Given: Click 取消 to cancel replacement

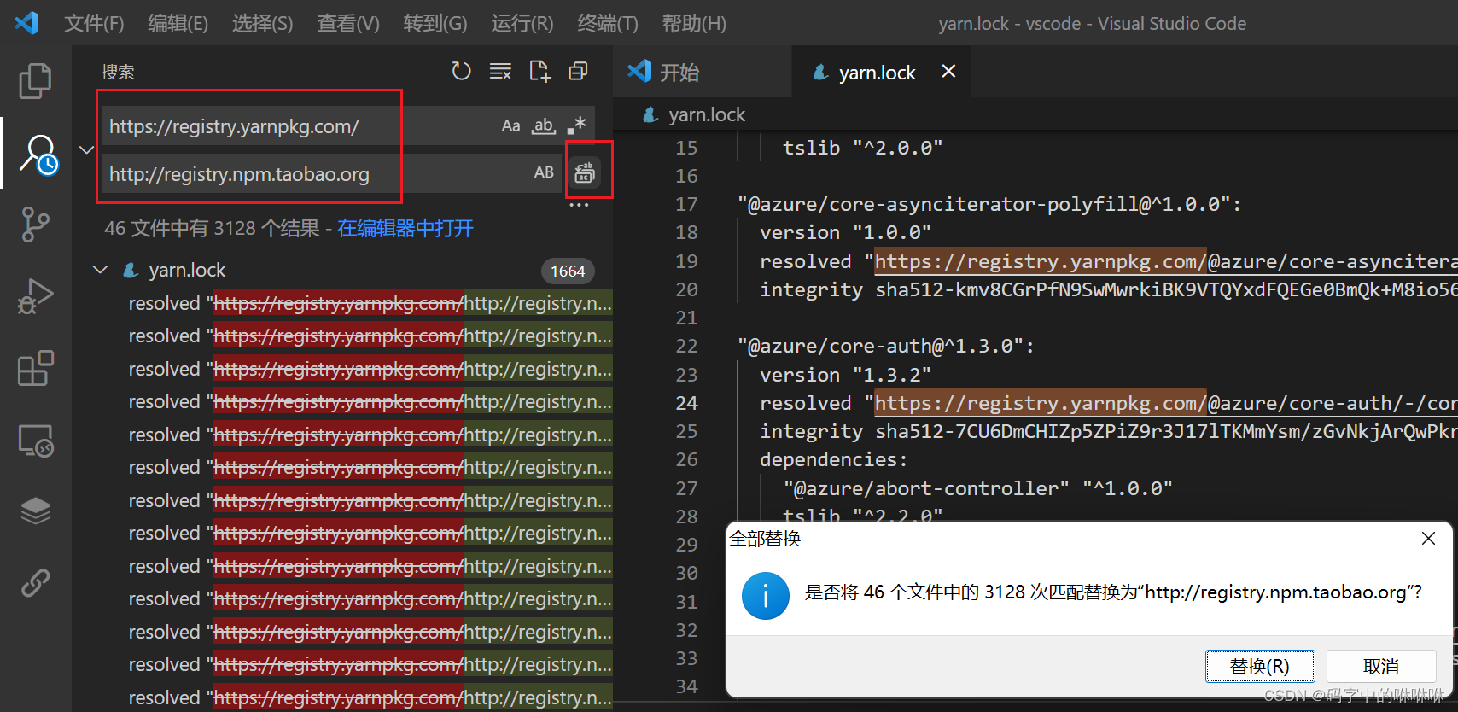Looking at the screenshot, I should (x=1381, y=666).
